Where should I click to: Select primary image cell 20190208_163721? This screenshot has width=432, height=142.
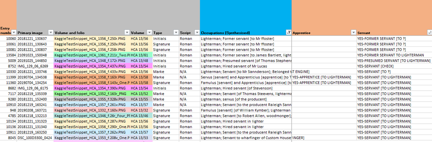35,110
